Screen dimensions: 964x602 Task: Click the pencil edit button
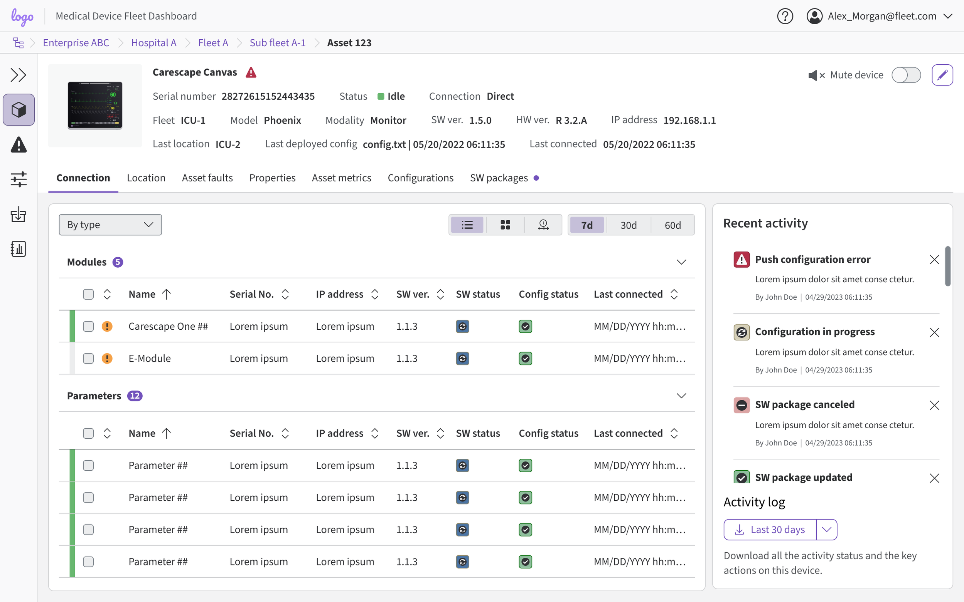point(942,75)
